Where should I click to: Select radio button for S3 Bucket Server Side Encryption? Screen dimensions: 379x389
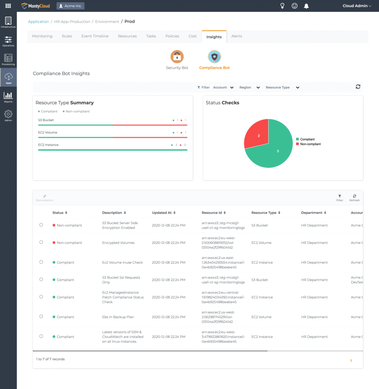(x=41, y=225)
